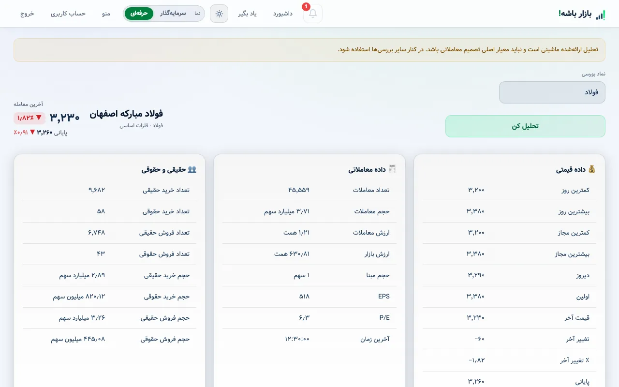Viewport: 619px width, 387px height.
Task: Click the red notification badge showing 1
Action: (x=306, y=7)
